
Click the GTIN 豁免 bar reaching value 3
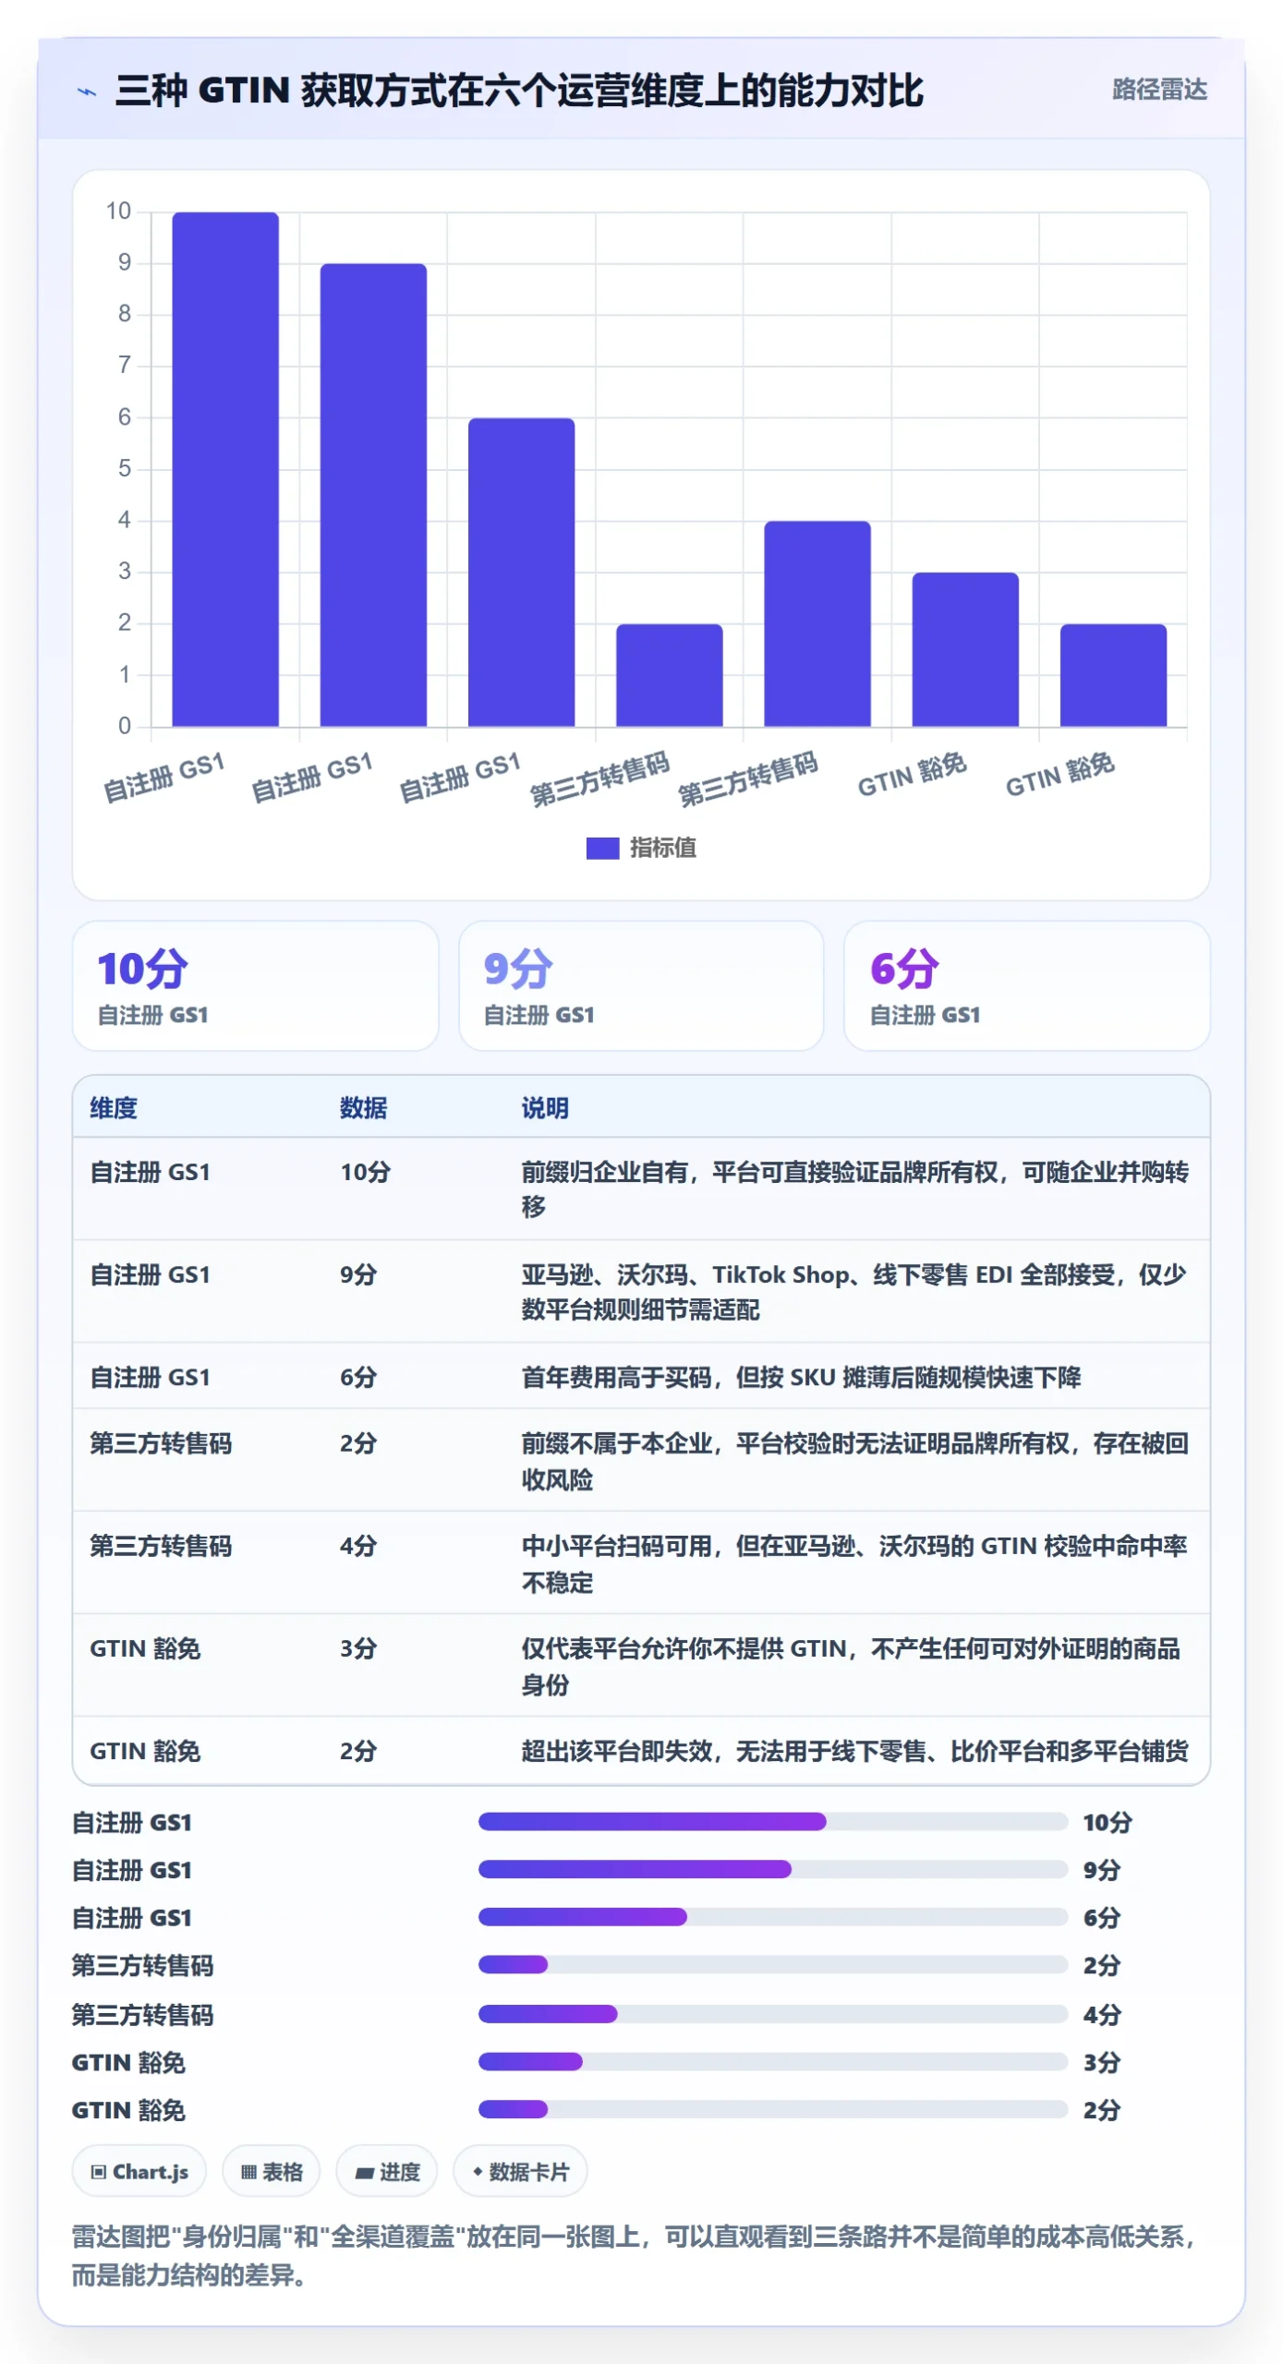pyautogui.click(x=965, y=649)
